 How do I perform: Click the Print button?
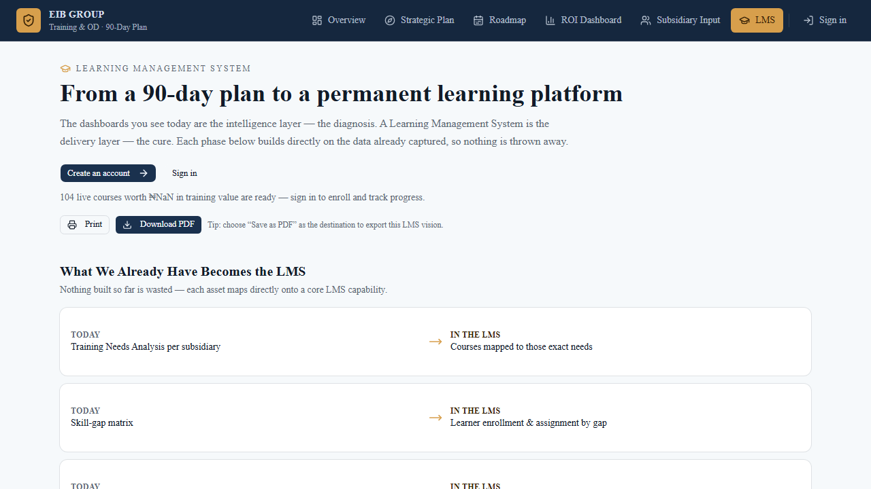[x=85, y=225]
